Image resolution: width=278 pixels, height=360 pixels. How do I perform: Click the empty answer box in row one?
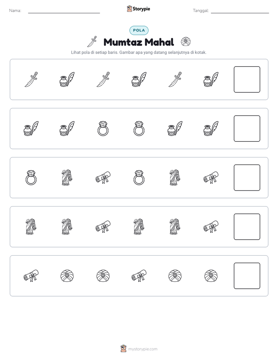[247, 79]
